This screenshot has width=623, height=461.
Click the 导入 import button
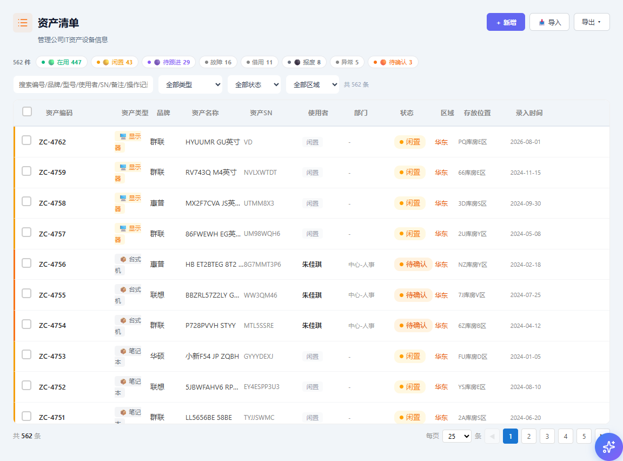[549, 22]
